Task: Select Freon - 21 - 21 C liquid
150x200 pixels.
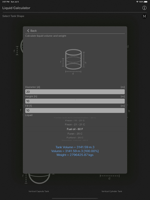Action: (75, 124)
